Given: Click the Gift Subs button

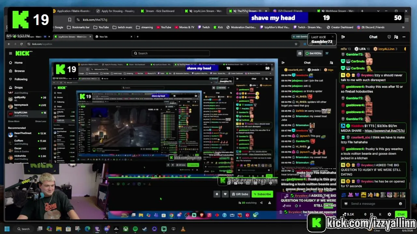Looking at the screenshot, I should click(240, 194).
